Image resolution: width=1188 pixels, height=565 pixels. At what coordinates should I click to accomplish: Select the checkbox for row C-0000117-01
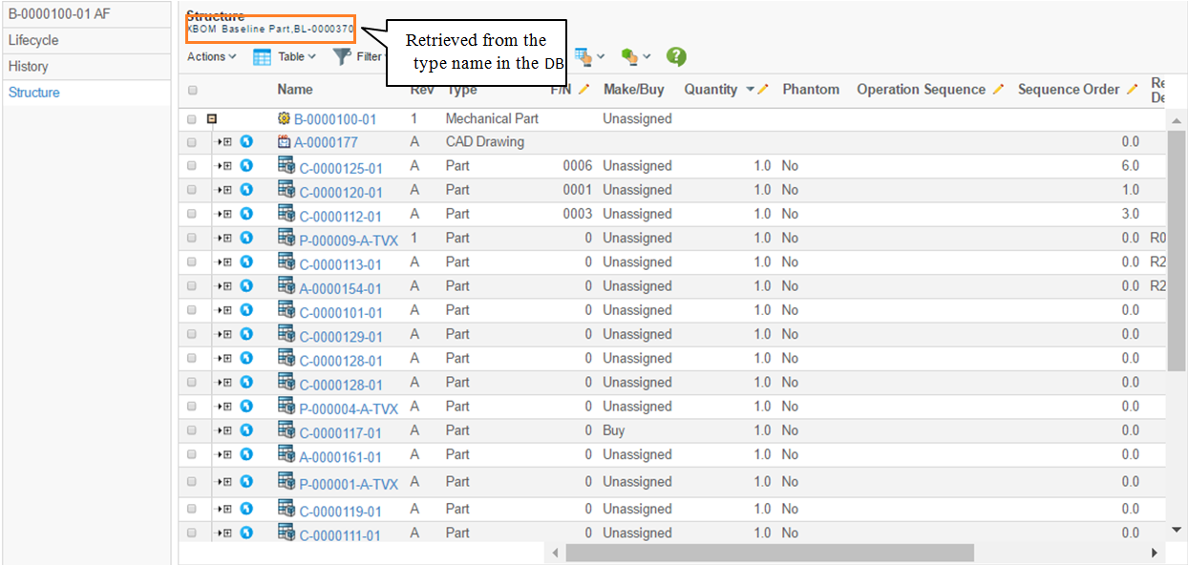[193, 431]
